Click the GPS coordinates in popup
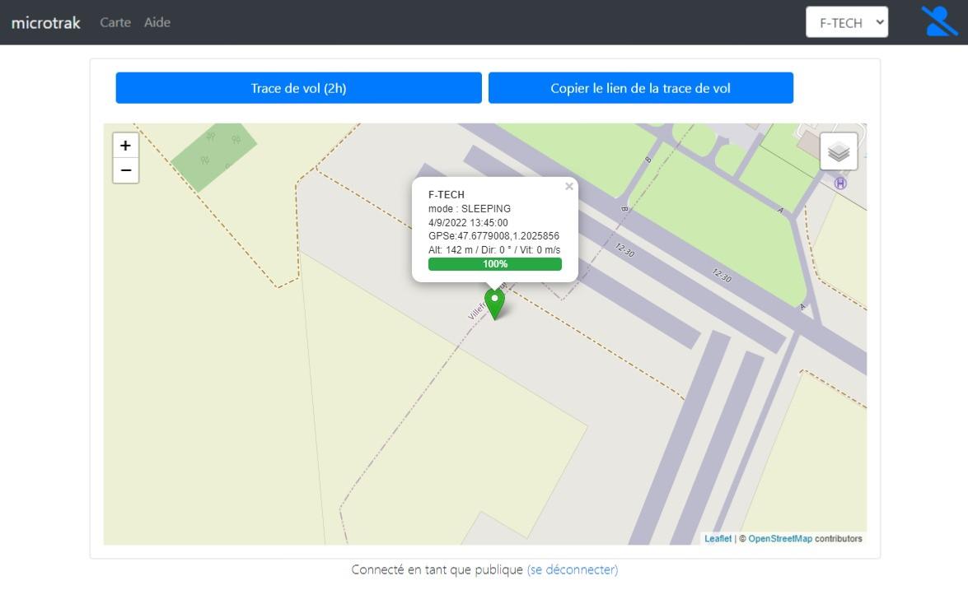The height and width of the screenshot is (590, 968). 493,236
